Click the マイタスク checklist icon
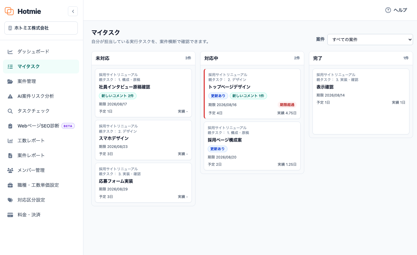 pos(10,67)
